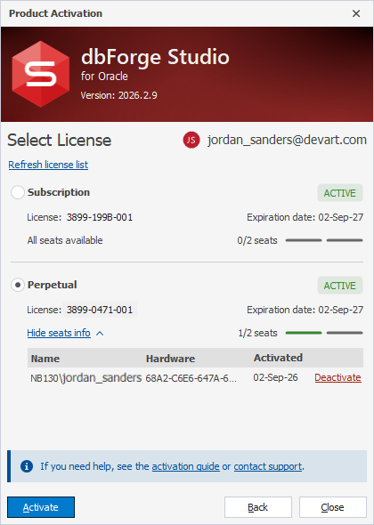Click the hardware ID 68A2-C6E6-647A-6… cell
Screen dimensions: 374x525
coord(191,378)
